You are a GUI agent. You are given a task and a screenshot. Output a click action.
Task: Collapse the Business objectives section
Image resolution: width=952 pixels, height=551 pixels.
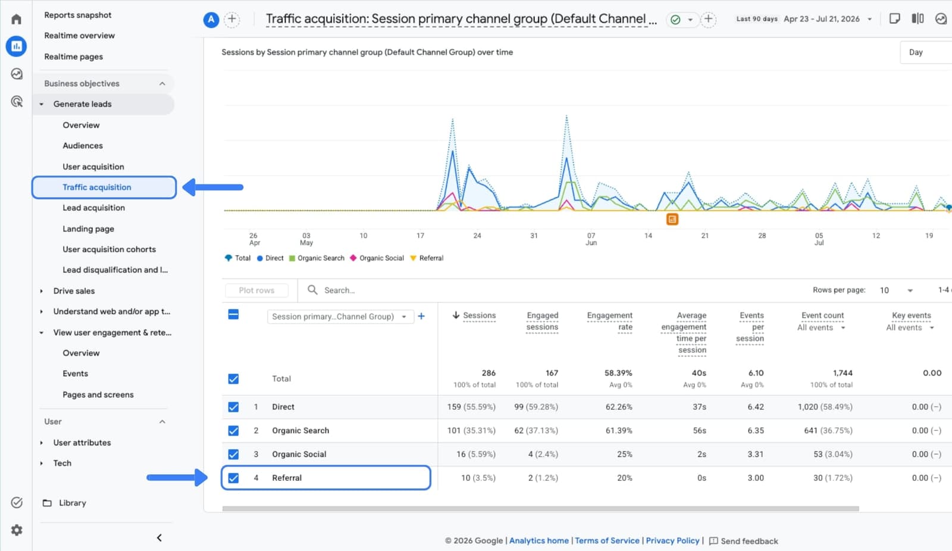[x=162, y=84]
